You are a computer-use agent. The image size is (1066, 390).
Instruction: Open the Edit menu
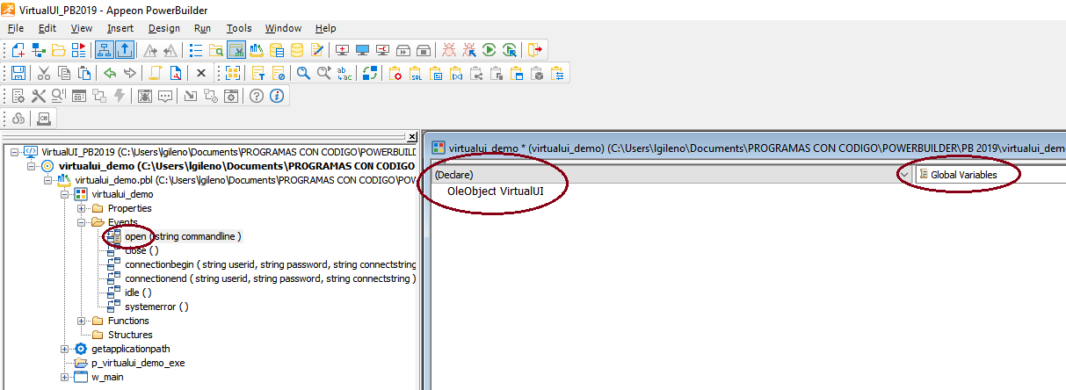click(47, 28)
